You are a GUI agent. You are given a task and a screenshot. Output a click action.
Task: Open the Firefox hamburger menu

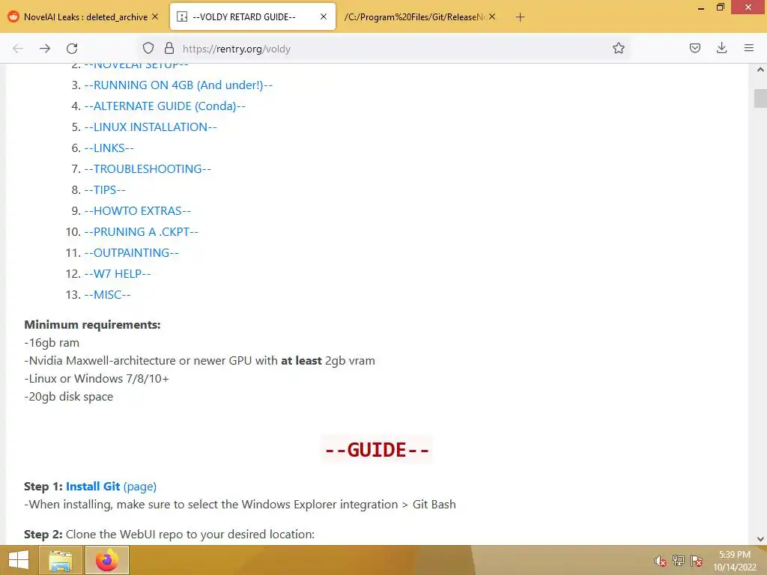748,48
